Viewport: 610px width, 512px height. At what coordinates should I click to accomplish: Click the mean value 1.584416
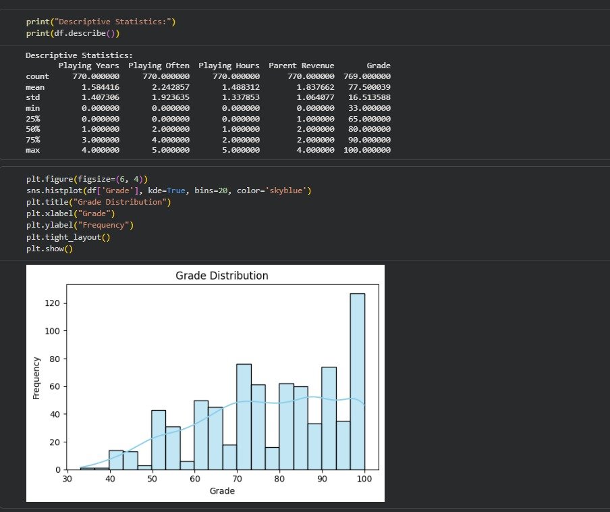coord(101,87)
